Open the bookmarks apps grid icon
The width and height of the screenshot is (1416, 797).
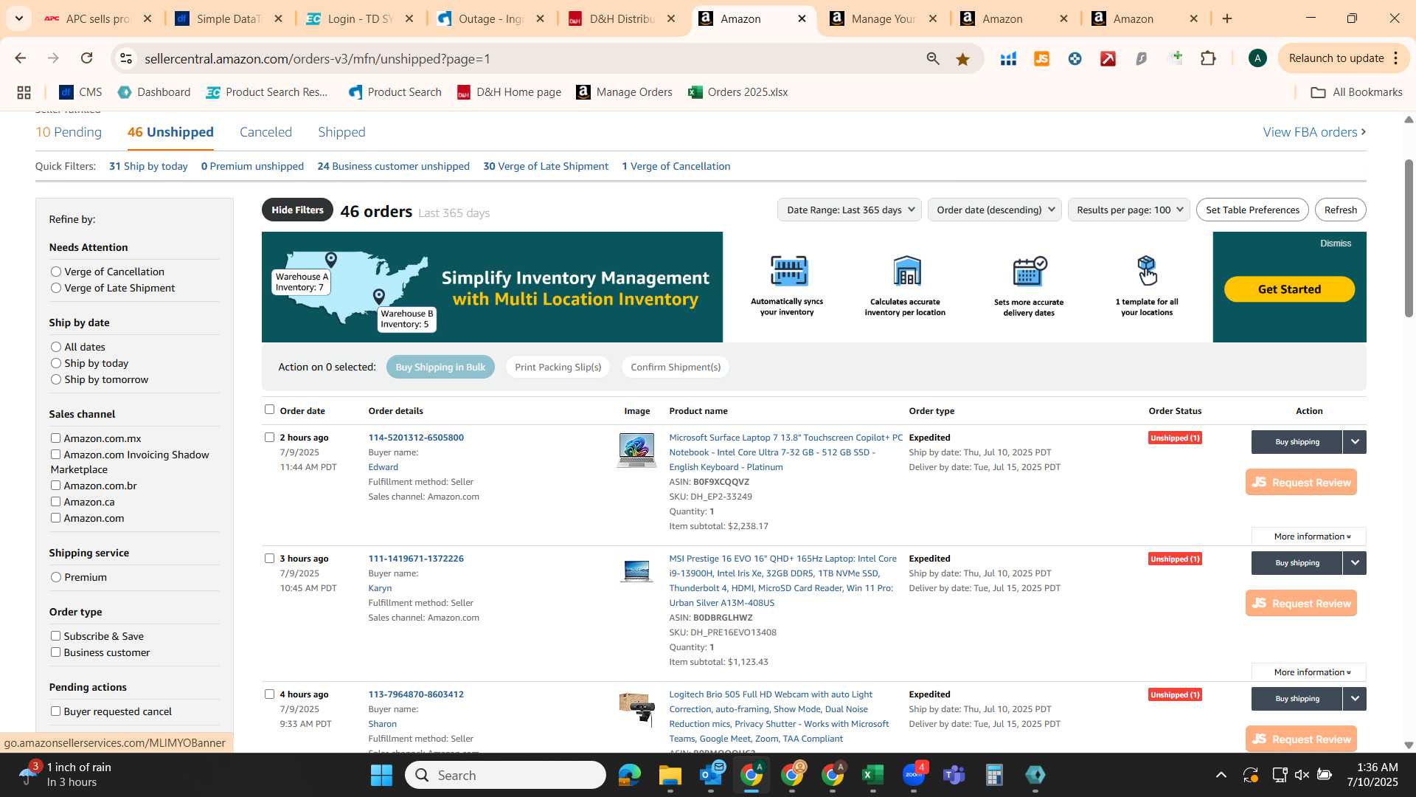coord(24,92)
